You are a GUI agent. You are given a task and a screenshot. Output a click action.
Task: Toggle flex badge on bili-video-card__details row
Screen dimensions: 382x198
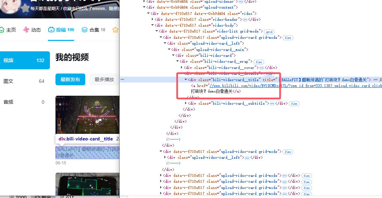click(269, 74)
